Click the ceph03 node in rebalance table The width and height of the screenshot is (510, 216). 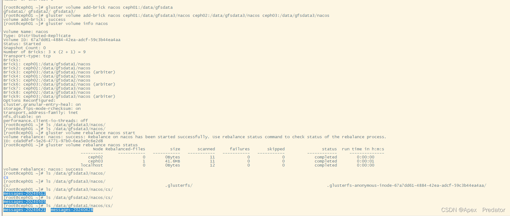[96, 161]
